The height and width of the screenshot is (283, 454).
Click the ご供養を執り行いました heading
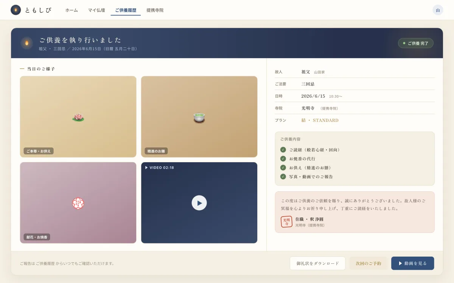pos(80,40)
